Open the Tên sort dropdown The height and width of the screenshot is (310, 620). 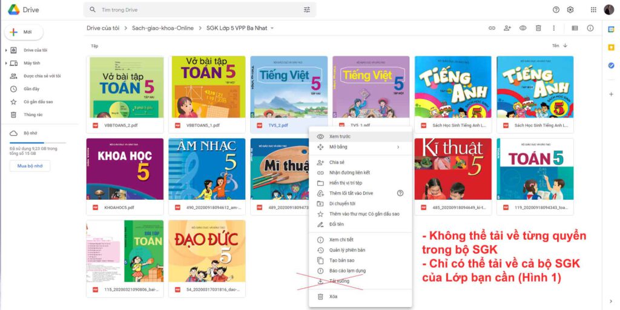coord(556,45)
